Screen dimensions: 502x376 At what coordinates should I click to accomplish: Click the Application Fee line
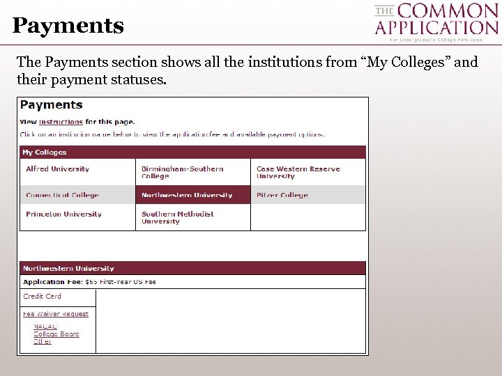[89, 282]
